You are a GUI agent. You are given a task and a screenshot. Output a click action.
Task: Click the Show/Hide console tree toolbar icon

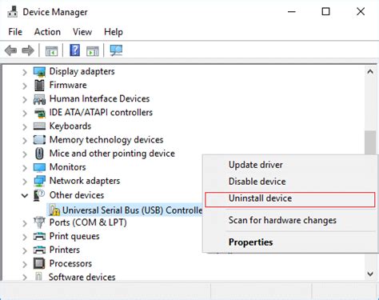52,50
